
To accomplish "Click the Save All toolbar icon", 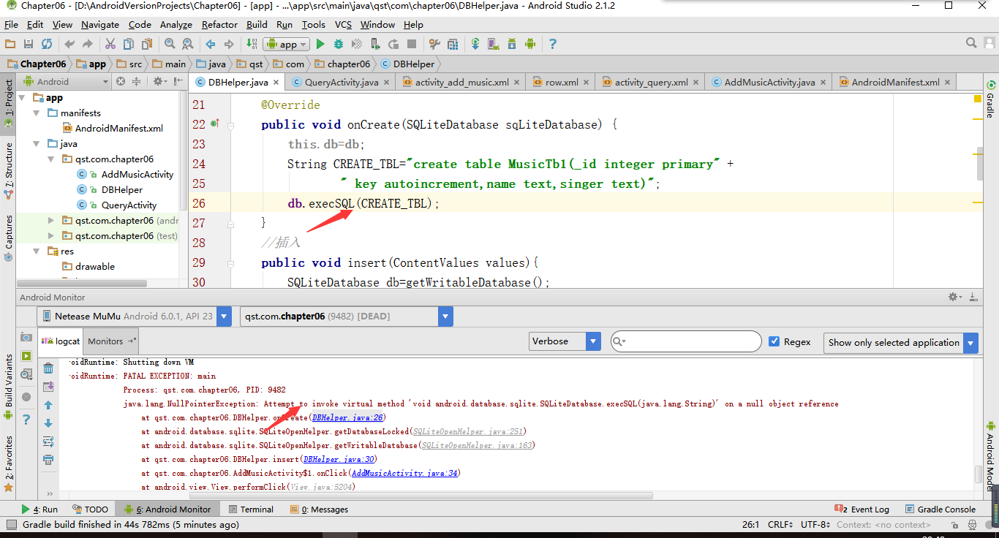I will pos(29,44).
